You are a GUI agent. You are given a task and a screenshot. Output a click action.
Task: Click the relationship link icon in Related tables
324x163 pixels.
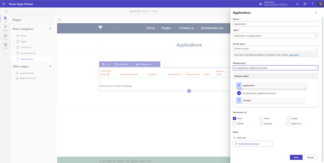tap(239, 93)
